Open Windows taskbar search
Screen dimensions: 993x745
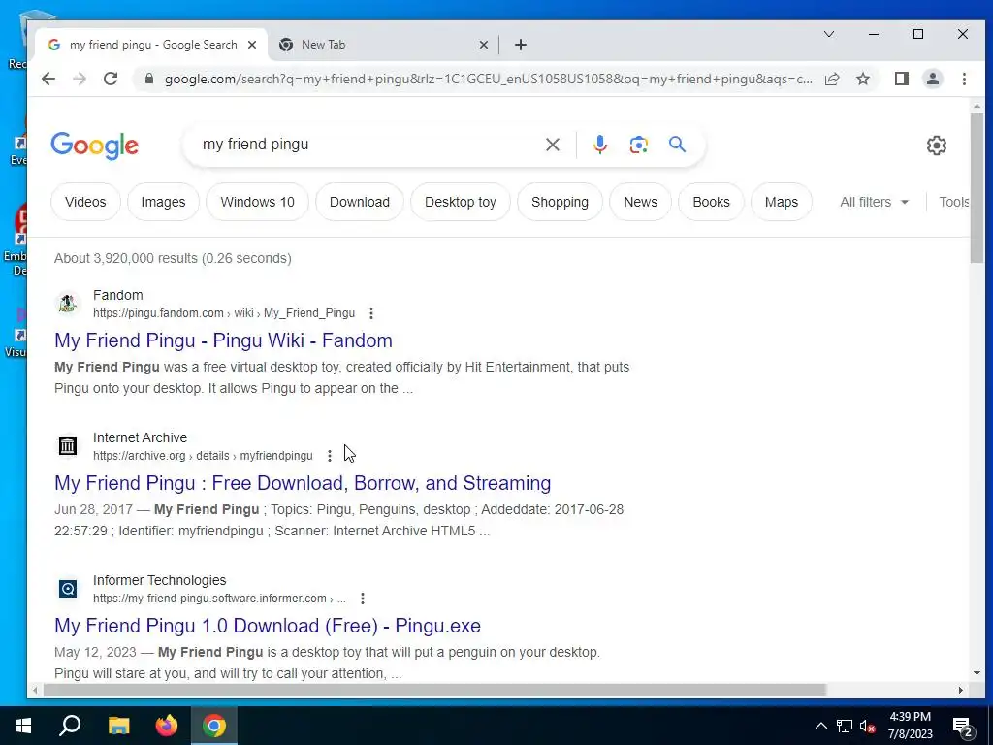[x=70, y=726]
